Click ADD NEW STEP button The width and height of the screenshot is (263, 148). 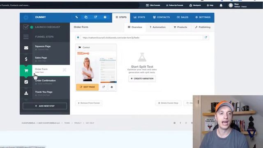45,106
